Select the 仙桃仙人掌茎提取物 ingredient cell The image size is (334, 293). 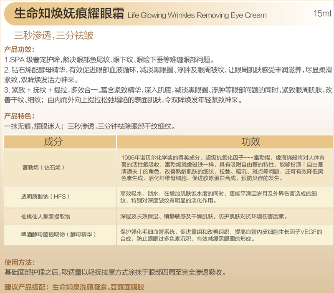click(46, 217)
